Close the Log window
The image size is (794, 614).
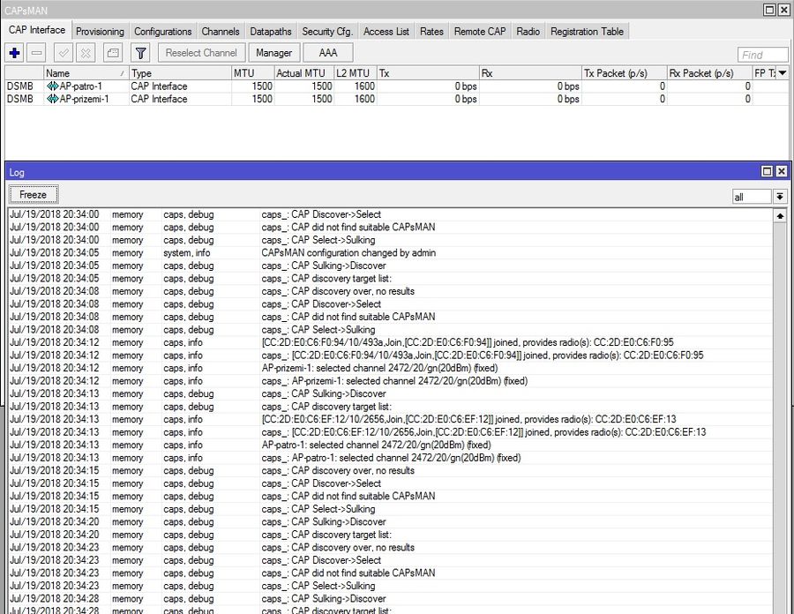[782, 172]
